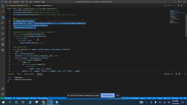Open the Run menu
The image size is (187, 105).
click(31, 2)
